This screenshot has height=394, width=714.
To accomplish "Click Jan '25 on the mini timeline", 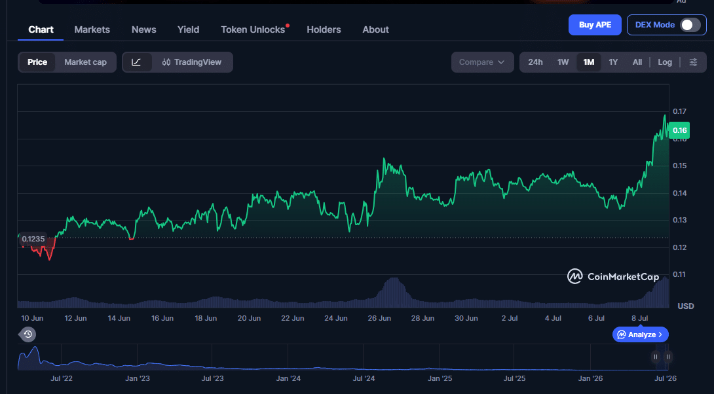I will (x=440, y=378).
